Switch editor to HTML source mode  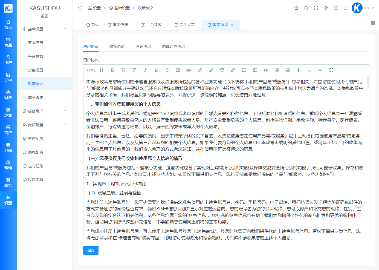pos(90,70)
